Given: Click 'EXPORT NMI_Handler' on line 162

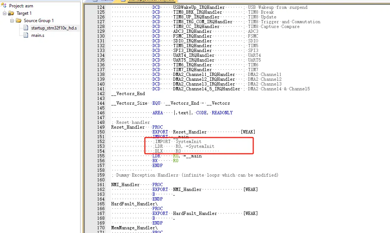Looking at the screenshot, I should (177, 189).
